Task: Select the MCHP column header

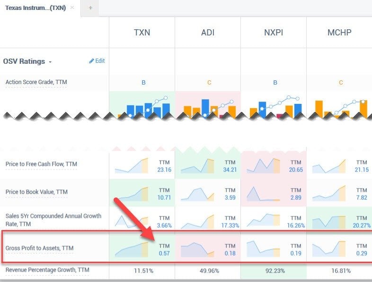Action: point(340,33)
